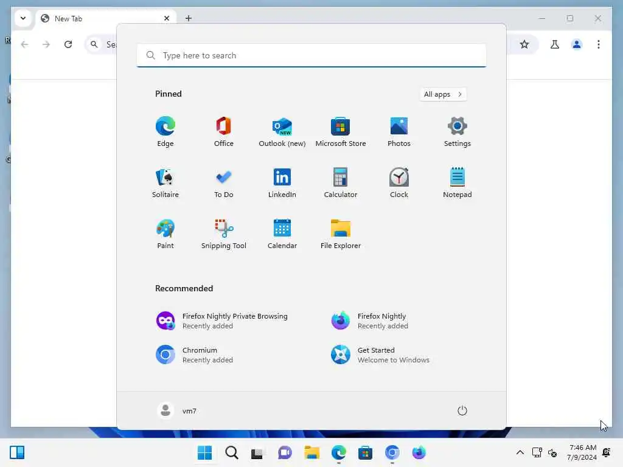Launch the Snipping Tool
Viewport: 623px width, 467px height.
tap(224, 234)
